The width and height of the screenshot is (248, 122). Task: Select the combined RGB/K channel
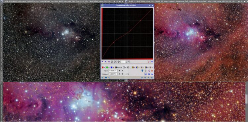118,67
